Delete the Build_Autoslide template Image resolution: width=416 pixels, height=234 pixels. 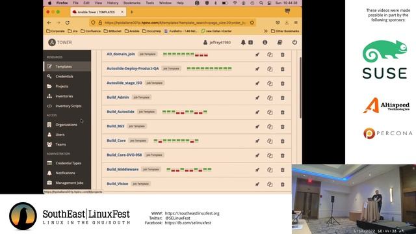(x=283, y=112)
